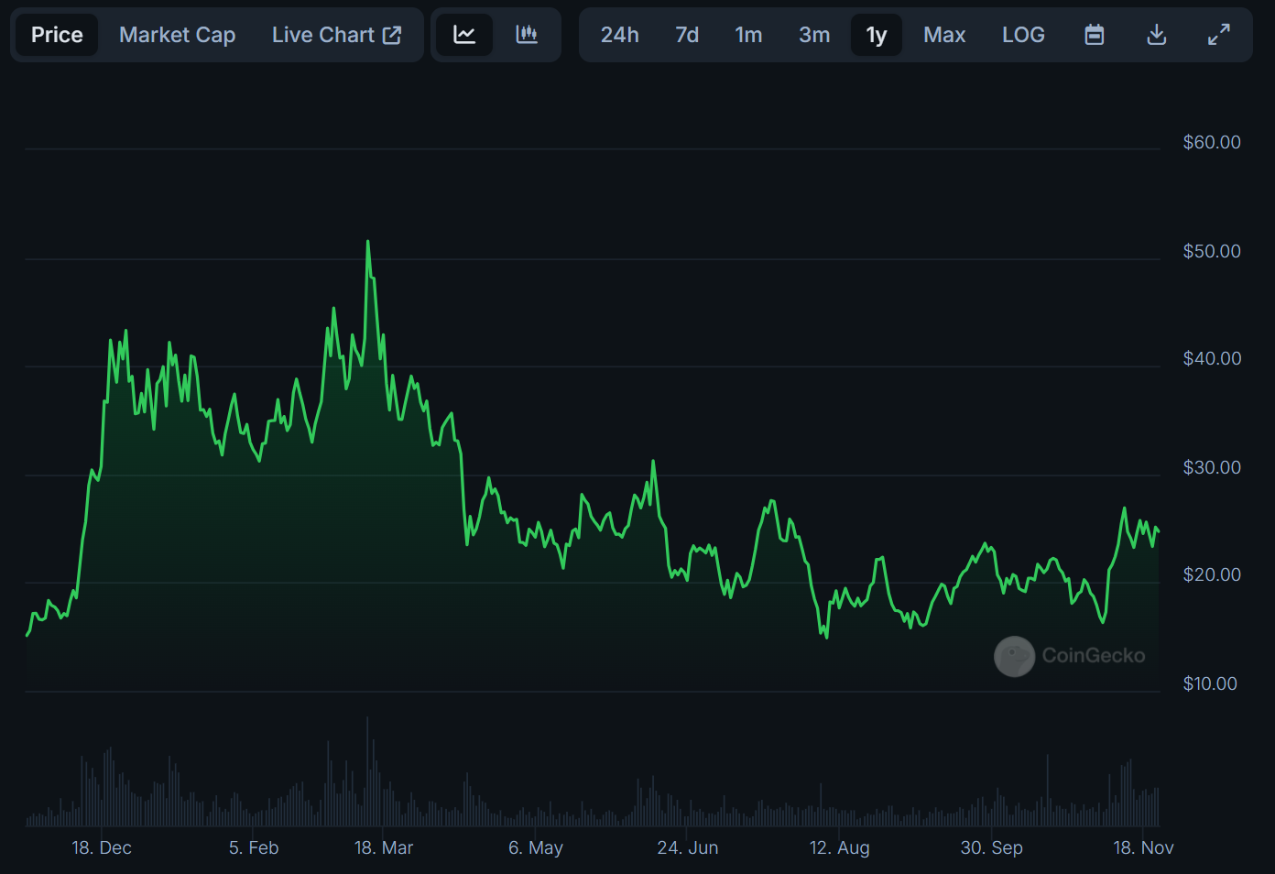Switch to candlestick chart view icon
The height and width of the screenshot is (874, 1275).
coord(527,35)
